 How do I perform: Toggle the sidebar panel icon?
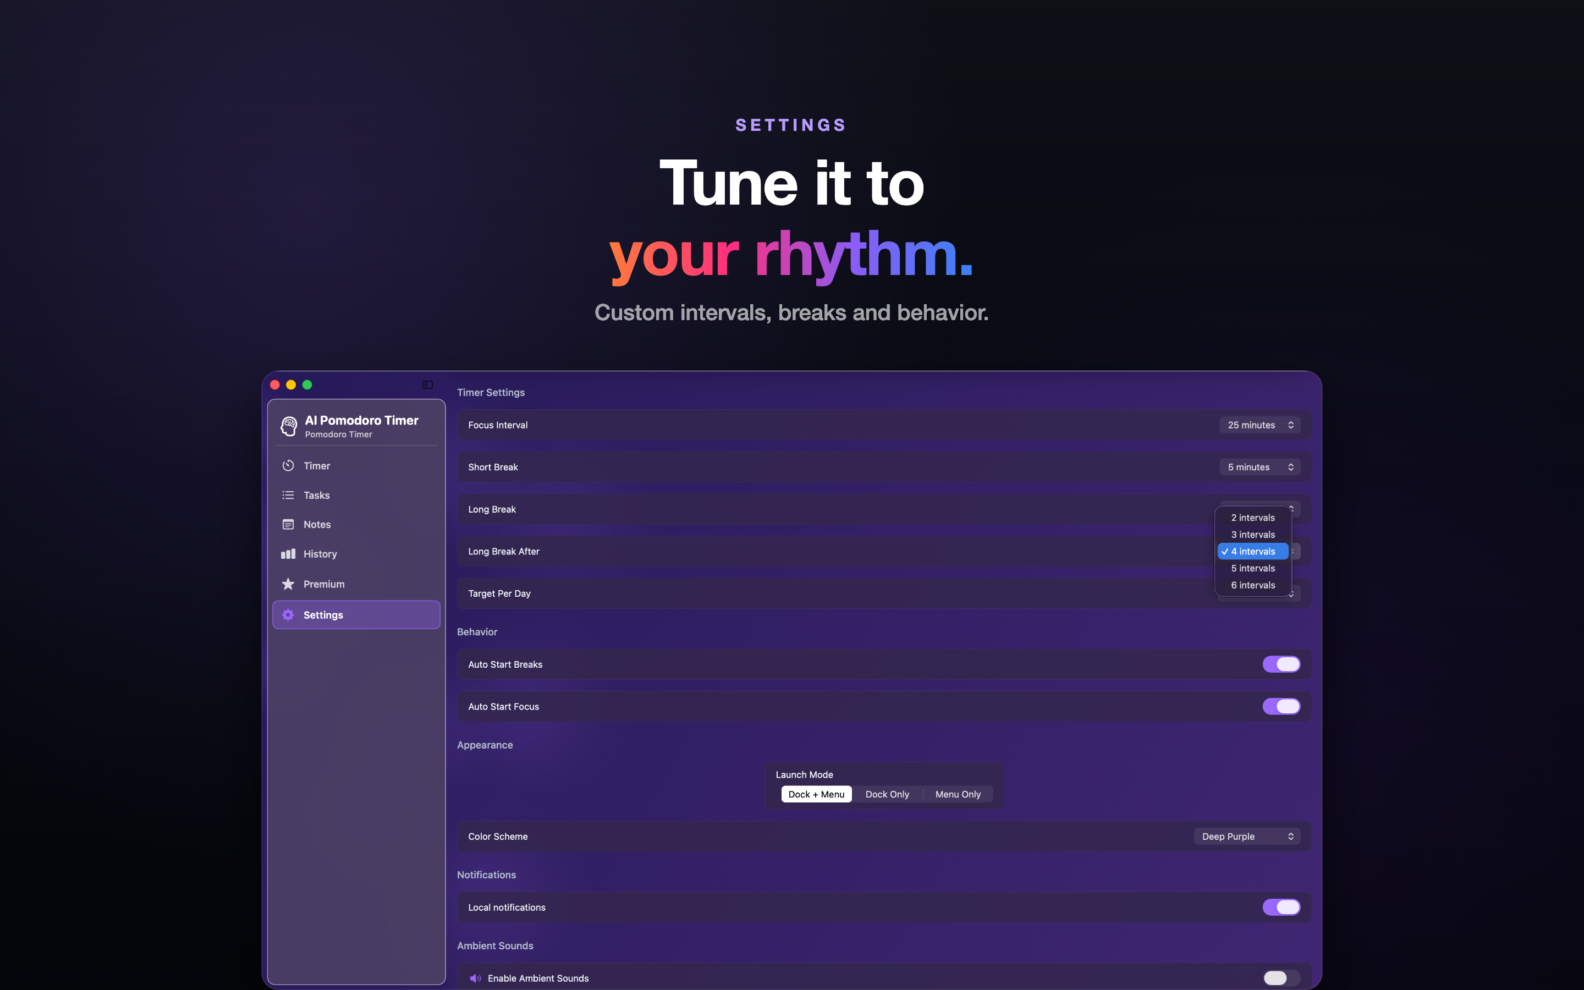427,385
